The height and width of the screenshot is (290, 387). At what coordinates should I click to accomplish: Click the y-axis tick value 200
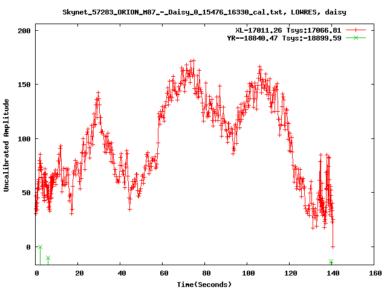point(24,31)
